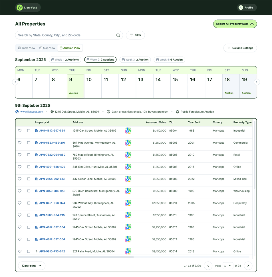Check the box for APN-8451-096-374
Image resolution: width=272 pixels, height=277 pixels.
29,203
